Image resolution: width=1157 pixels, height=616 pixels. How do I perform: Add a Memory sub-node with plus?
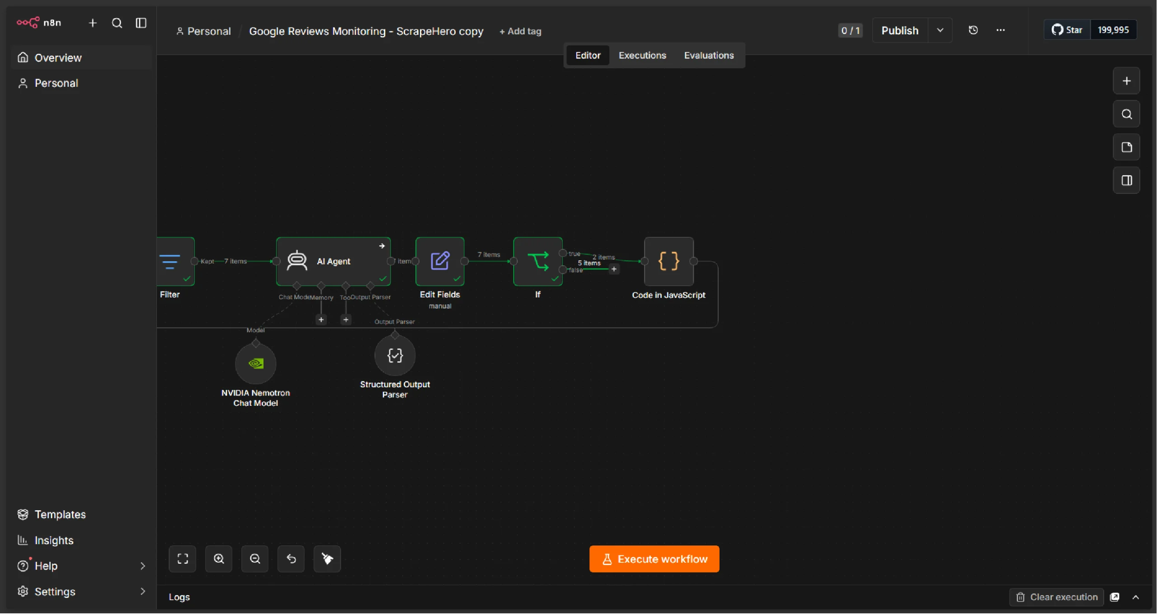321,320
